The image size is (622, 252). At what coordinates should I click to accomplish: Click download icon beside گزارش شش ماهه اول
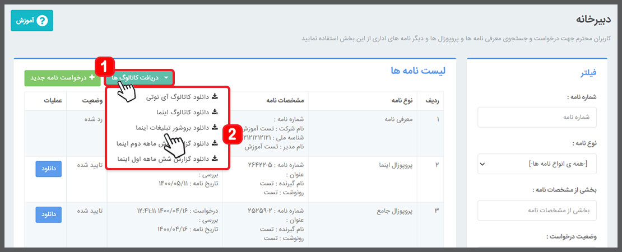pos(215,158)
